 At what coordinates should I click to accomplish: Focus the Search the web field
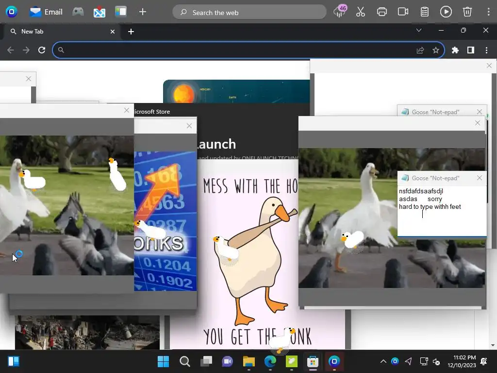pos(249,12)
